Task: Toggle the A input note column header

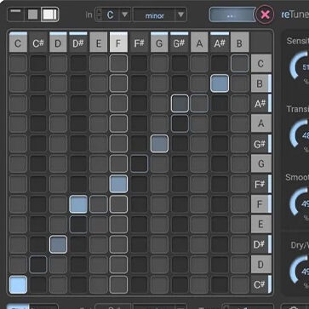Action: coord(199,42)
